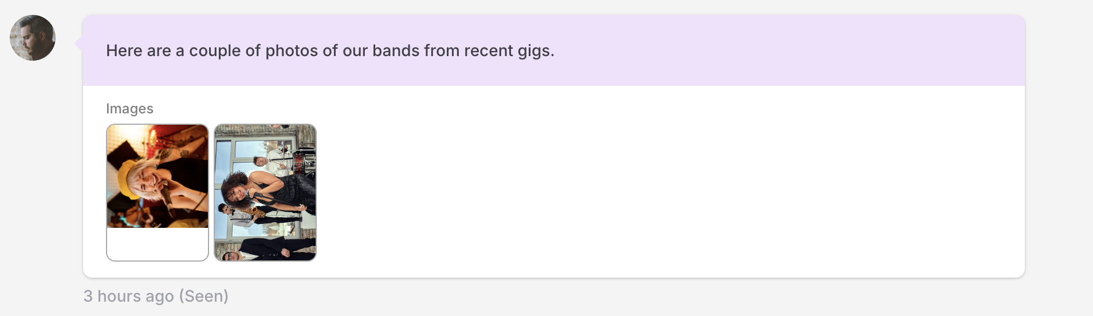This screenshot has height=316, width=1093.
Task: Open the singer in yellow beanie photo
Action: pos(158,176)
